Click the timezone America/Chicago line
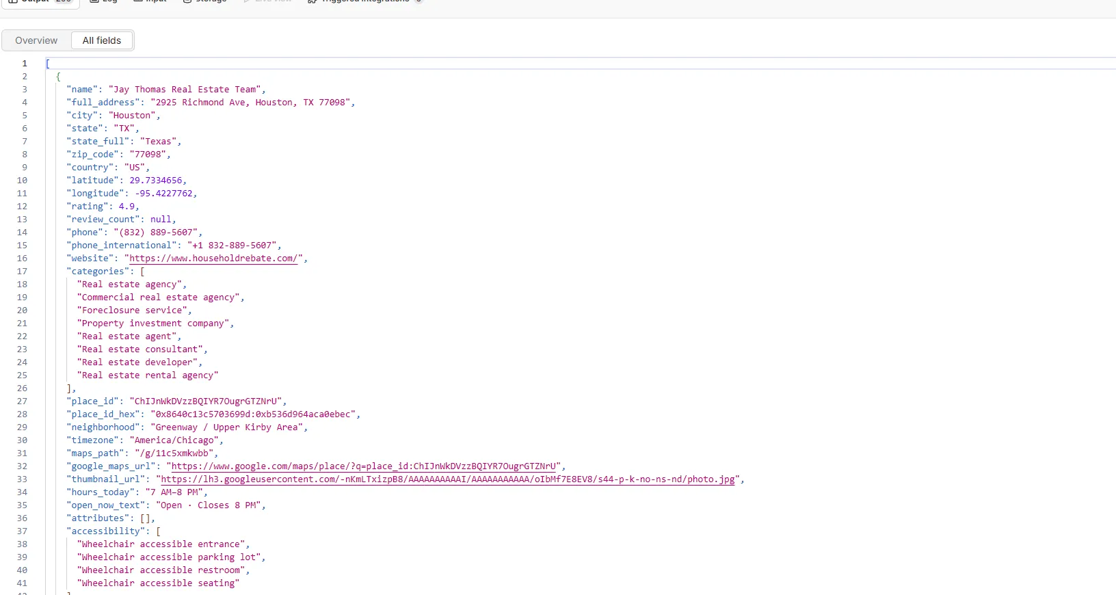 145,440
